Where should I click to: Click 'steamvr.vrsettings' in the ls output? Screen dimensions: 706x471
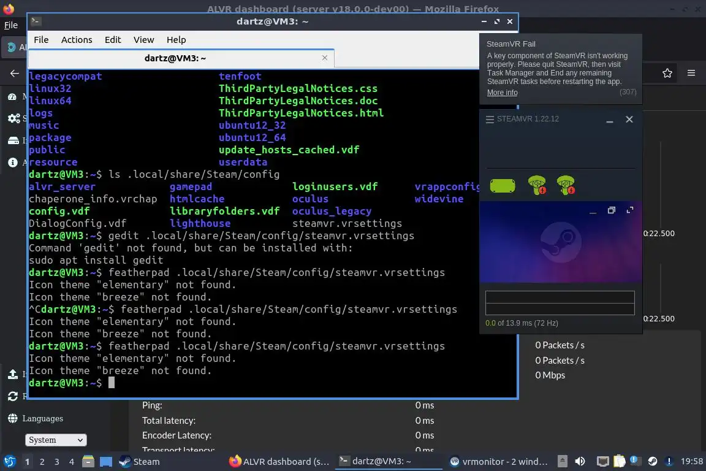pyautogui.click(x=347, y=224)
